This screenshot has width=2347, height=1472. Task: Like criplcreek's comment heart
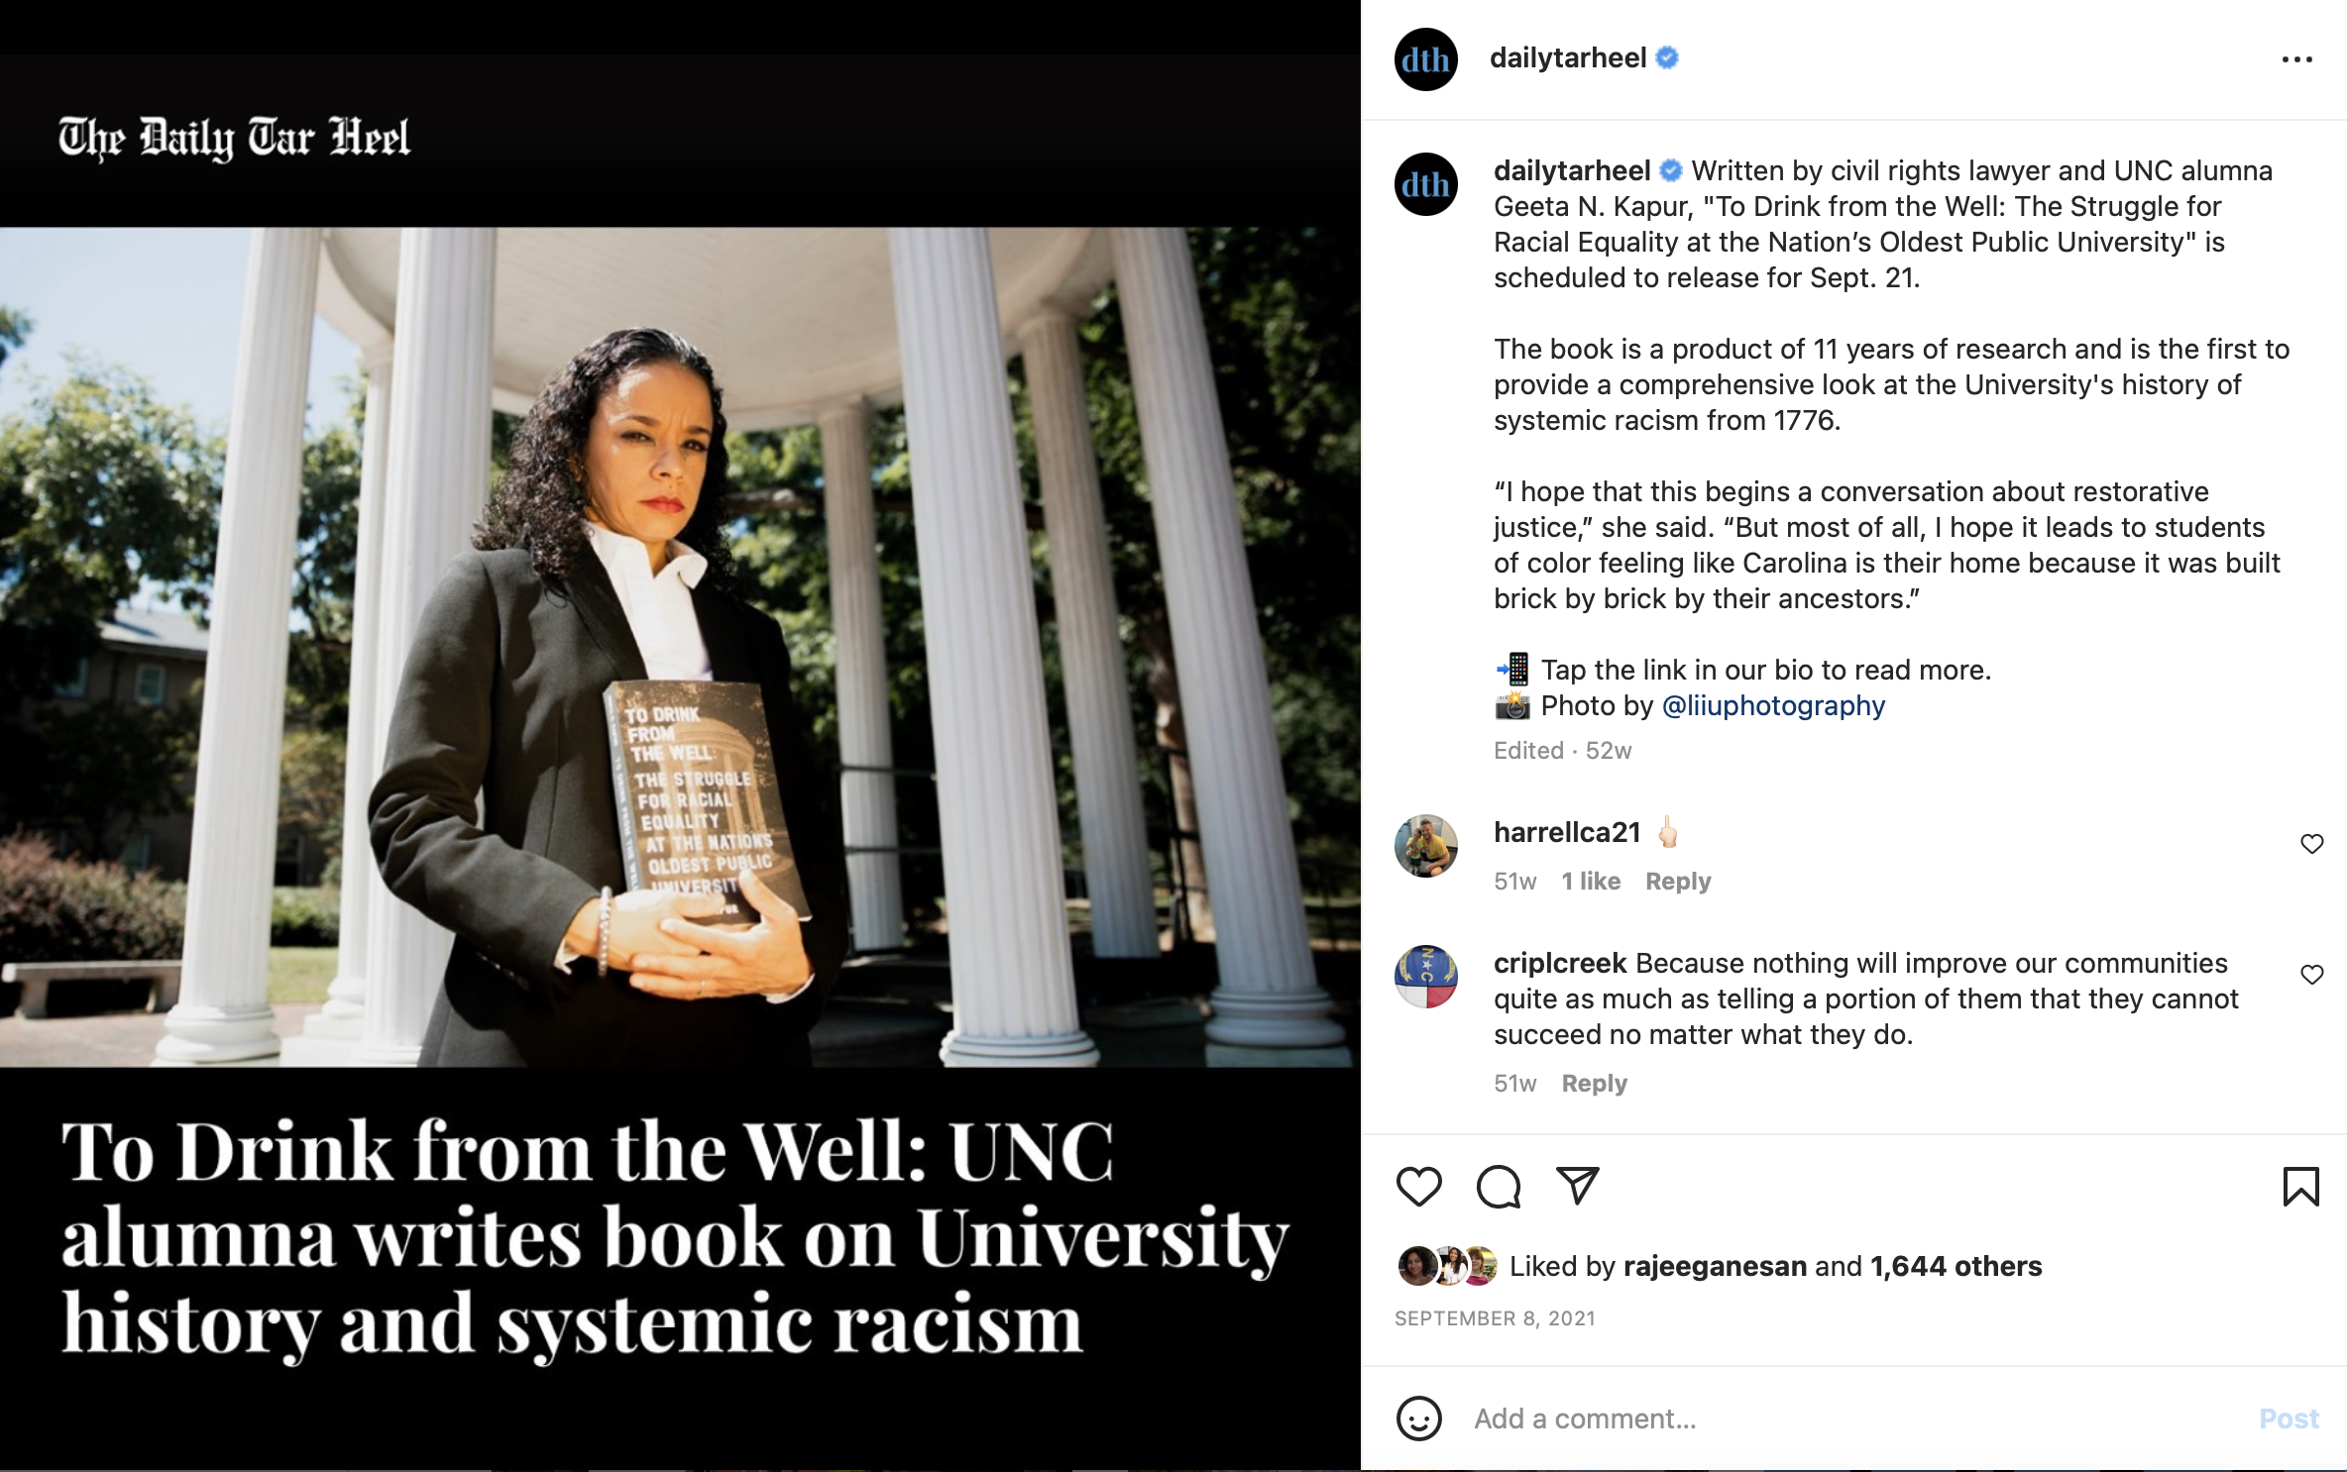pyautogui.click(x=2311, y=975)
